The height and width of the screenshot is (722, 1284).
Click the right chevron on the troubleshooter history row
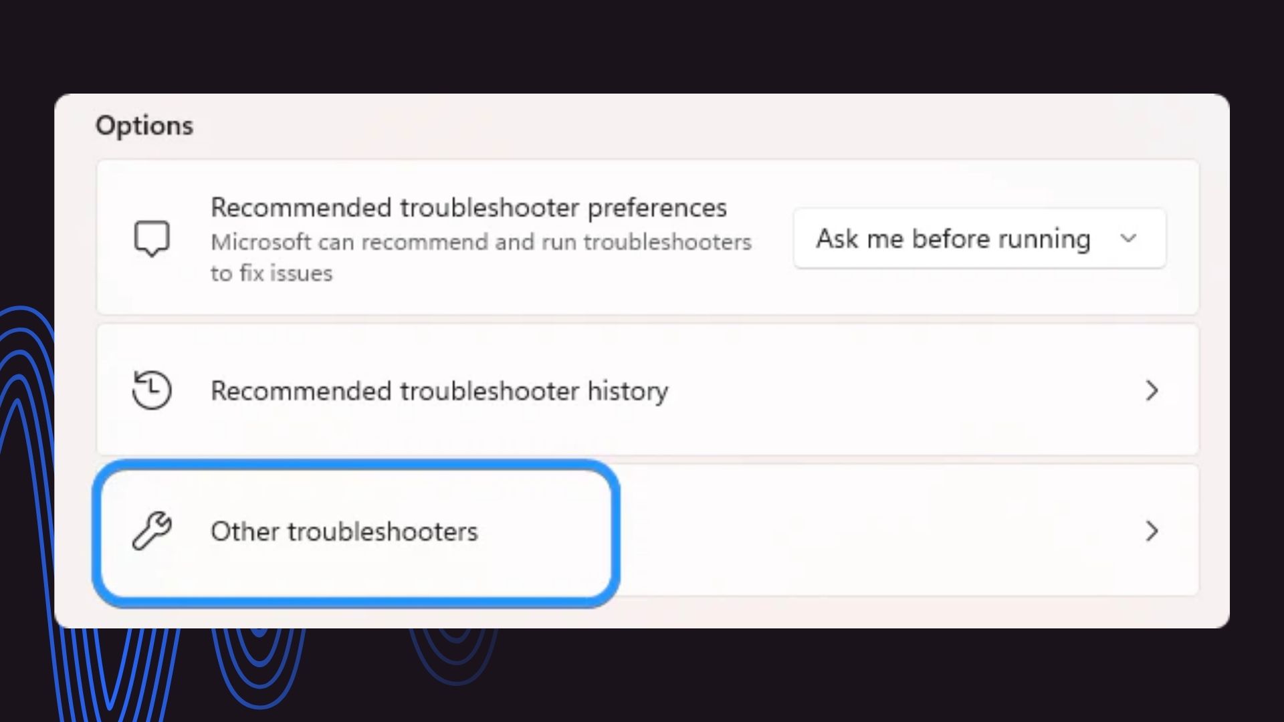pyautogui.click(x=1152, y=390)
